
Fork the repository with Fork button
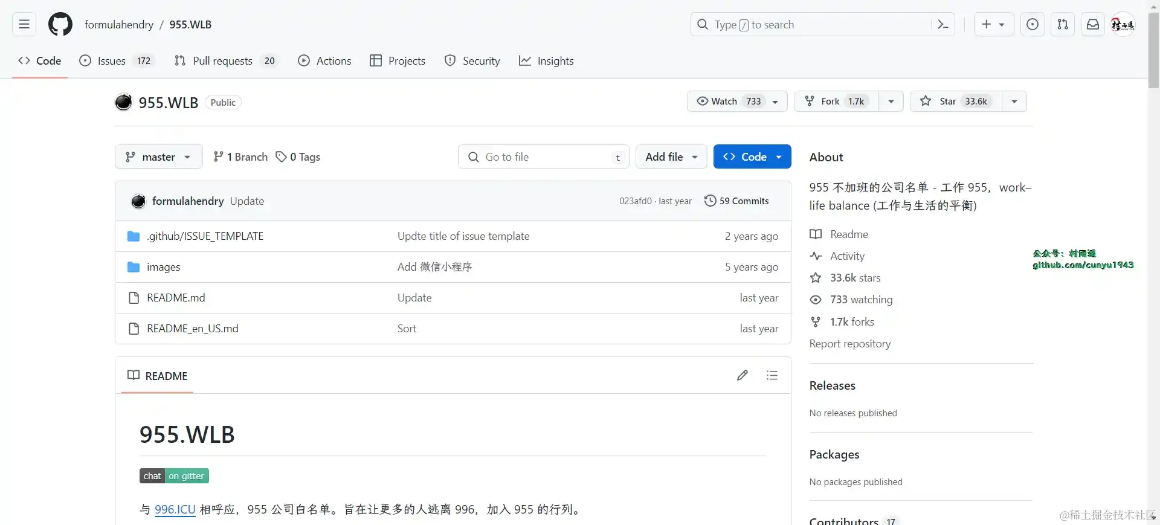point(837,101)
